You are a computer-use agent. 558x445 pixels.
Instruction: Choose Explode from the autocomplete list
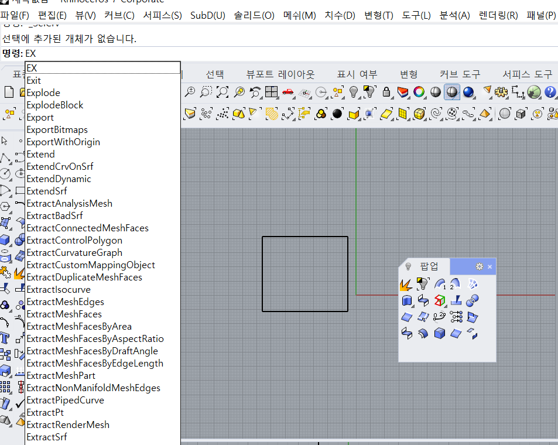click(x=103, y=93)
